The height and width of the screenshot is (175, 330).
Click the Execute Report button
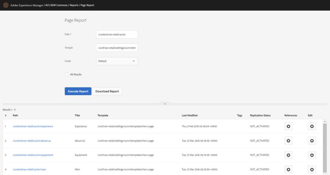(x=78, y=91)
